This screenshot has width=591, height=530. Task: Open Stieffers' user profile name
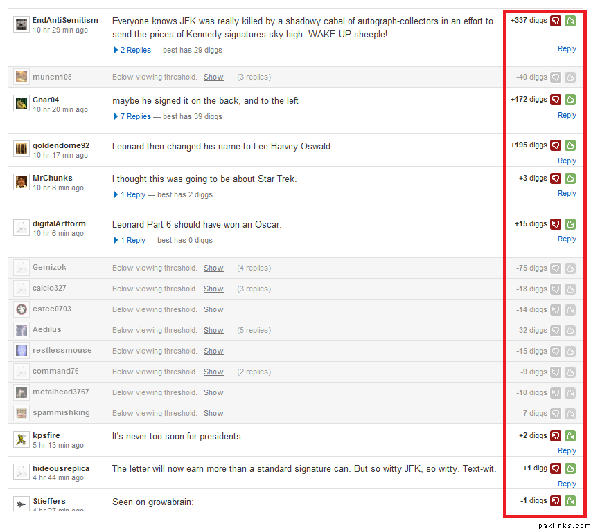pos(49,501)
